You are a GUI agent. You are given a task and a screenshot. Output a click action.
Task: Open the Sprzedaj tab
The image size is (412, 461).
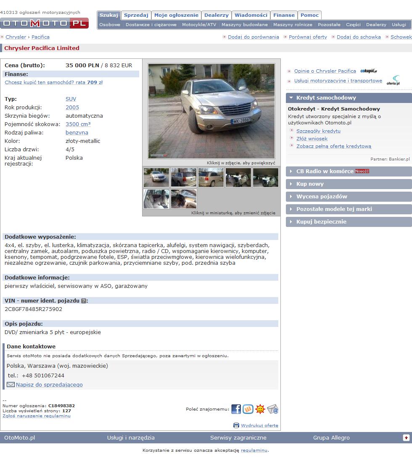click(x=136, y=15)
